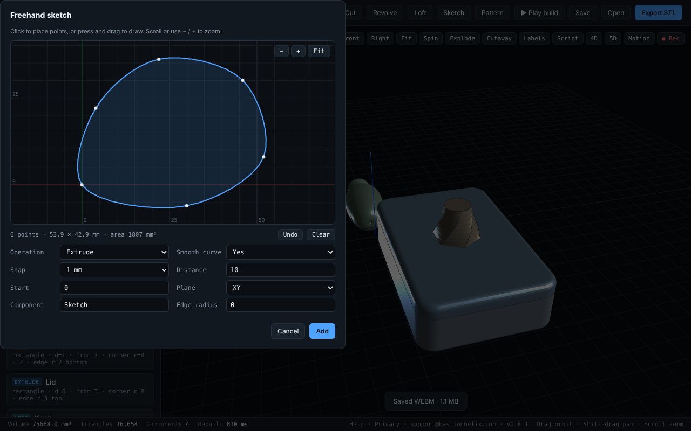Save the project
The height and width of the screenshot is (431, 691).
coord(583,13)
